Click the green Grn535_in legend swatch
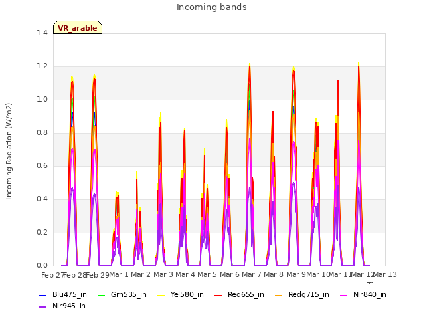The image size is (425, 319). (101, 295)
